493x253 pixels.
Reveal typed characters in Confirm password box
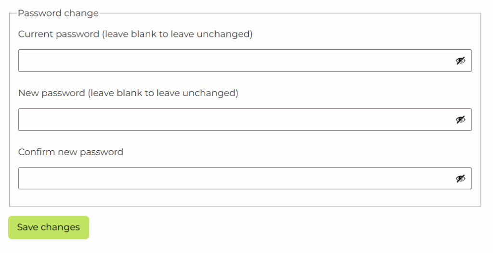461,179
